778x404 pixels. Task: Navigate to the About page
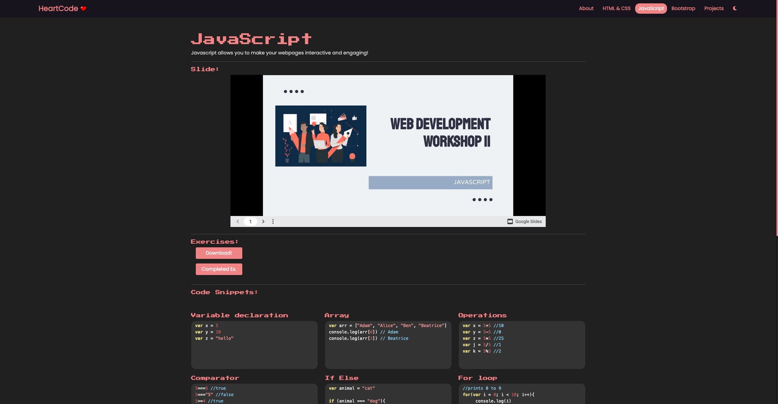pyautogui.click(x=586, y=8)
